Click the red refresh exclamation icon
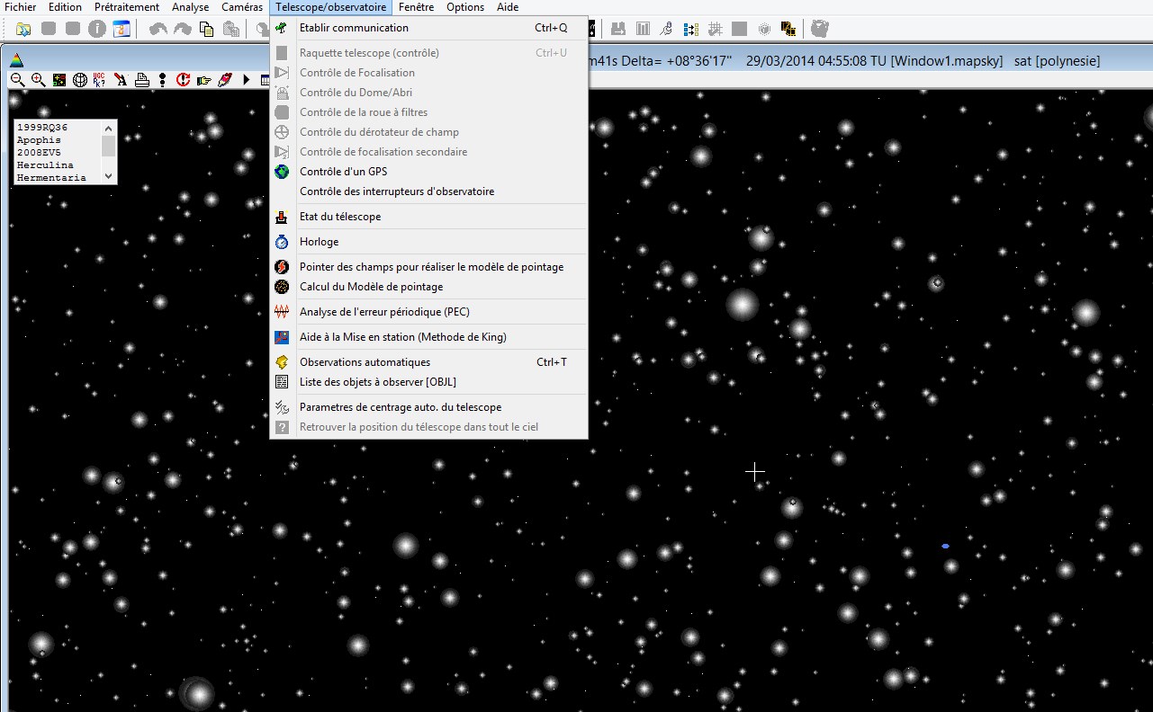Screen dimensions: 1153x712 pos(183,80)
